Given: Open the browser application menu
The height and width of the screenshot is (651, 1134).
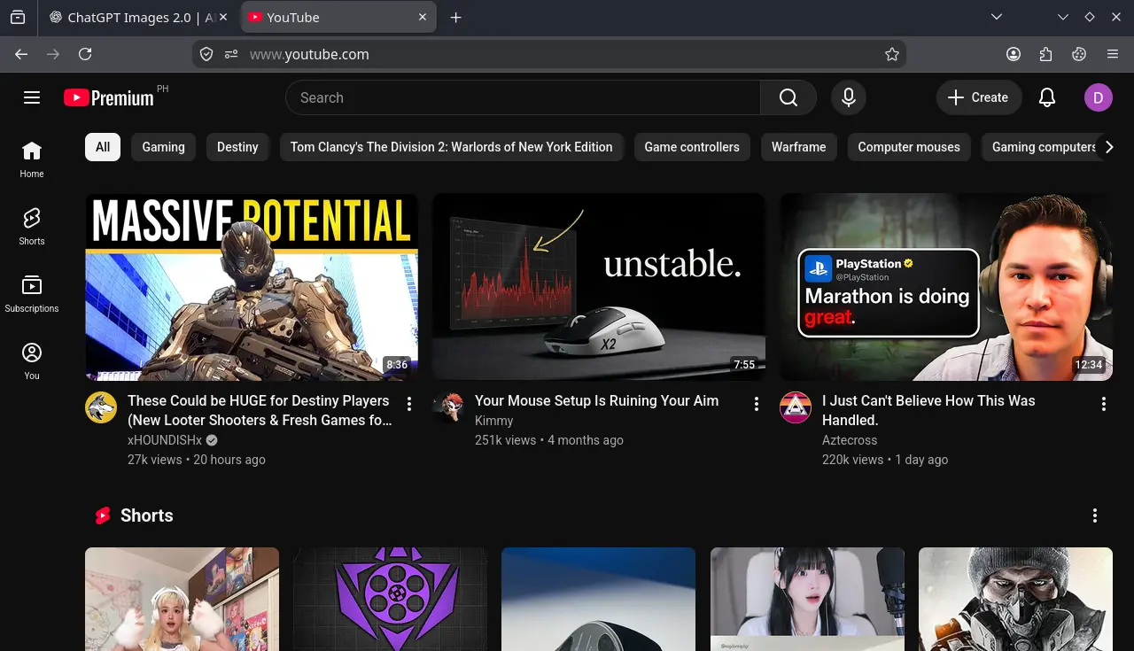Looking at the screenshot, I should 1113,54.
